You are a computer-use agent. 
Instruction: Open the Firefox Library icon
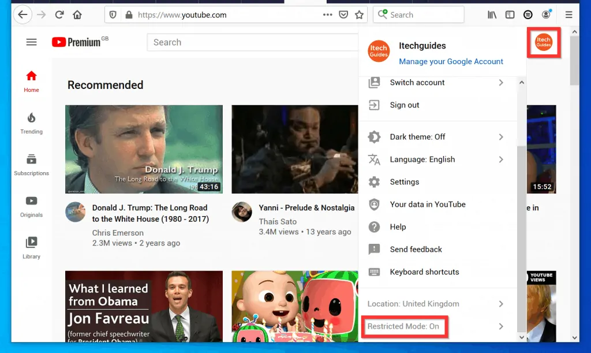[492, 14]
